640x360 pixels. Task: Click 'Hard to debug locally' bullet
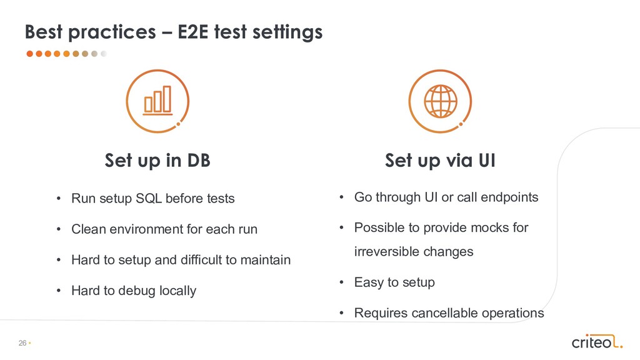(134, 290)
